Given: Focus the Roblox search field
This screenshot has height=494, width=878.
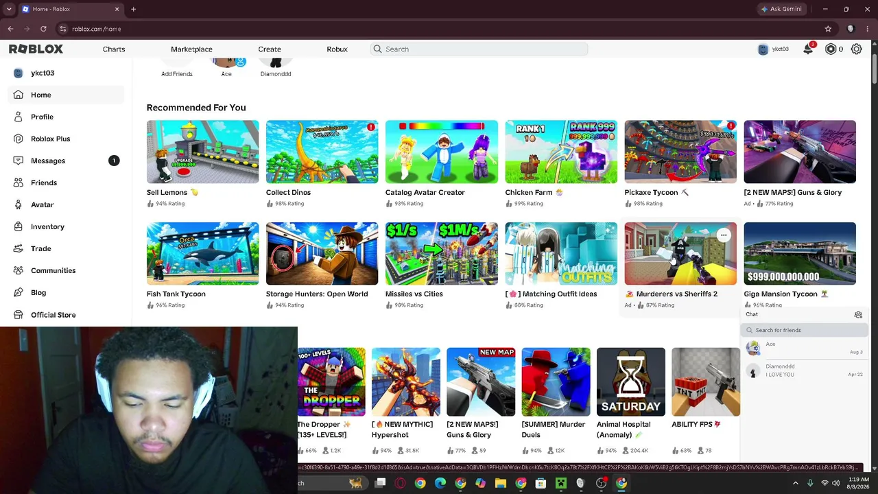Looking at the screenshot, I should [479, 49].
